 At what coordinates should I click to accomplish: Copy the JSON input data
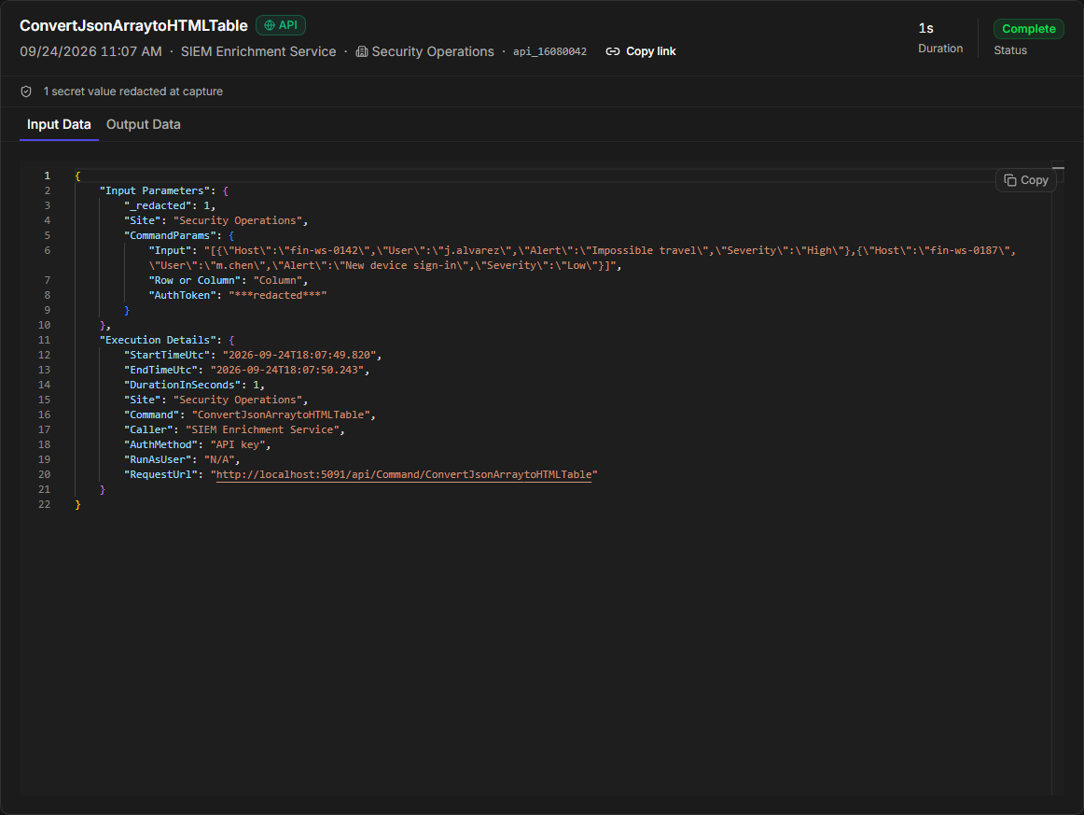click(x=1026, y=180)
